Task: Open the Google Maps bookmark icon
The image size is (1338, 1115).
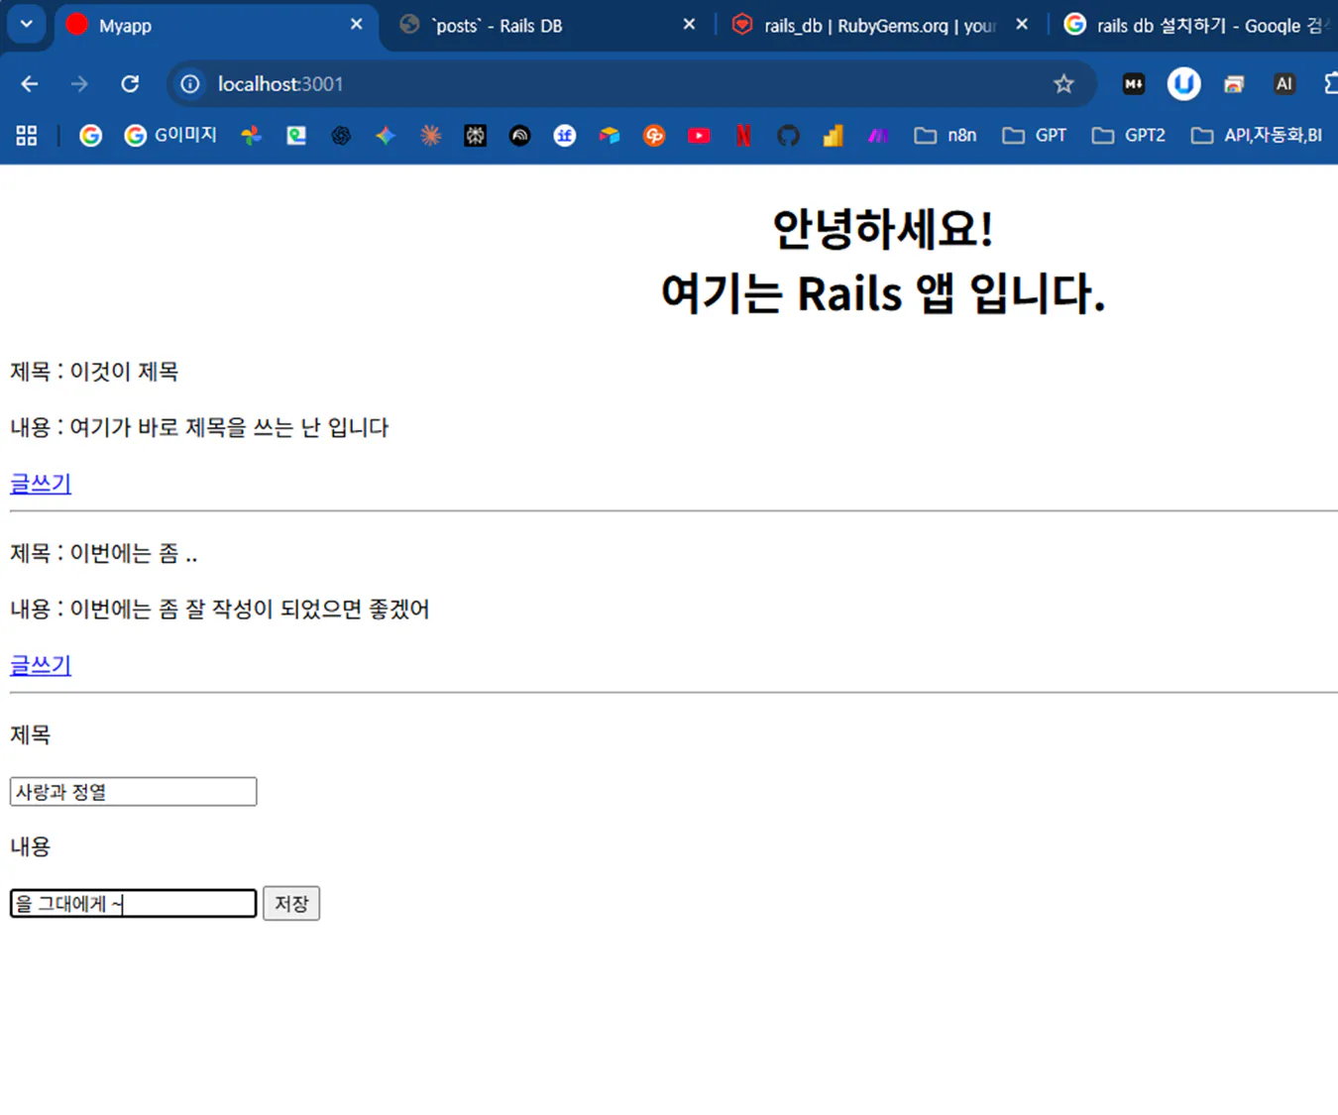Action: click(x=295, y=136)
